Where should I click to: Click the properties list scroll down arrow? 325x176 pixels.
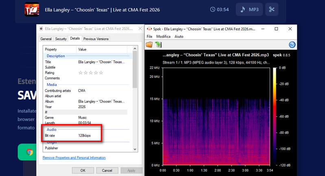pos(135,149)
